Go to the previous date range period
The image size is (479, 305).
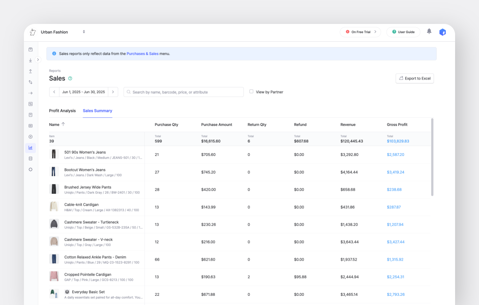tap(54, 92)
